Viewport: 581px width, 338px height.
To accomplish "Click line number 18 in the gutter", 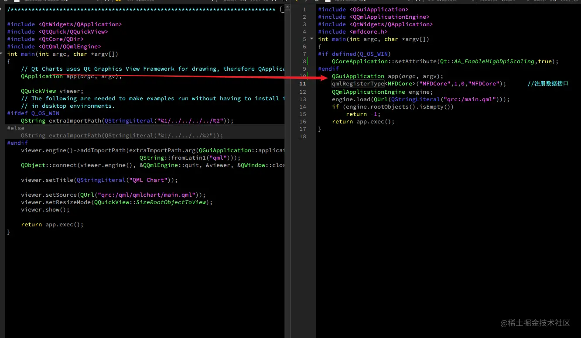I will pyautogui.click(x=303, y=137).
